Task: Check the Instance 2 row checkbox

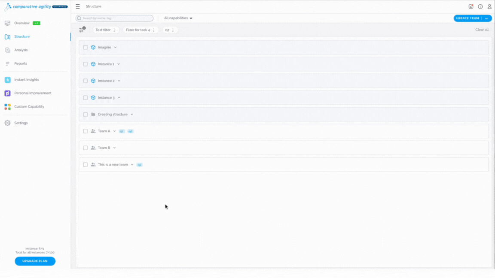Action: click(x=85, y=81)
